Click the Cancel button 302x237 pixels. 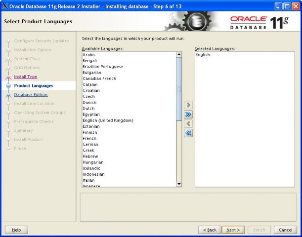point(285,230)
